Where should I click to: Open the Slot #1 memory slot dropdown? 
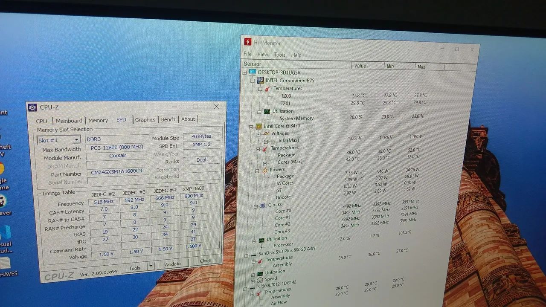[59, 140]
